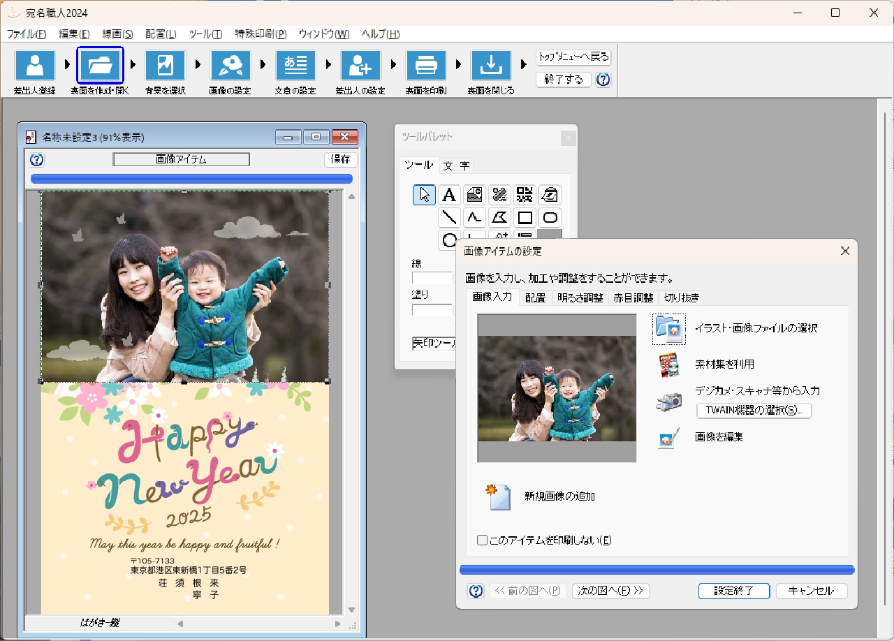The image size is (894, 641).
Task: Open help in the 画像アイテムの設定 dialog
Action: click(476, 591)
